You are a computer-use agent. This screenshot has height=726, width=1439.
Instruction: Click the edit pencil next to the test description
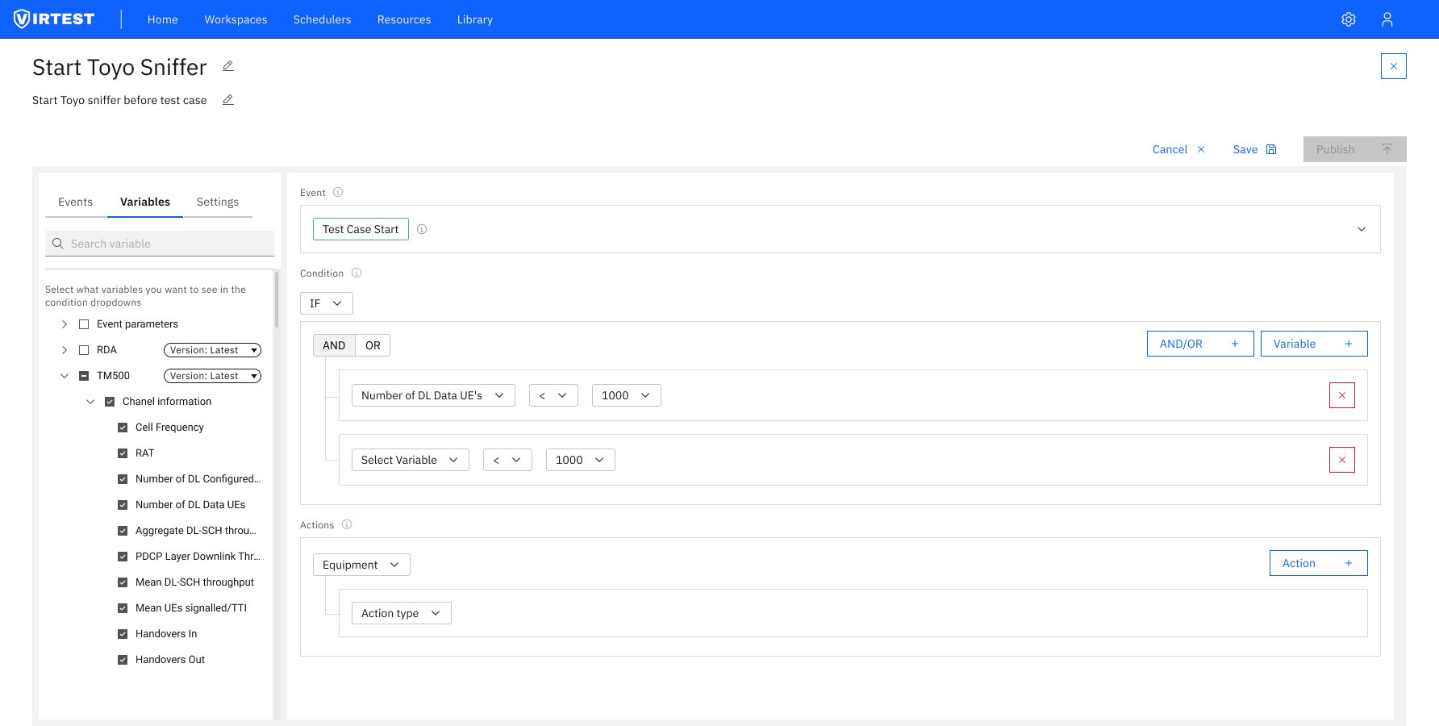227,99
